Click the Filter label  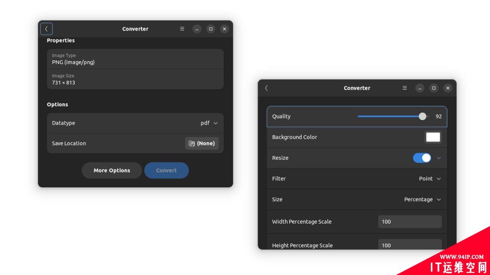coord(279,178)
